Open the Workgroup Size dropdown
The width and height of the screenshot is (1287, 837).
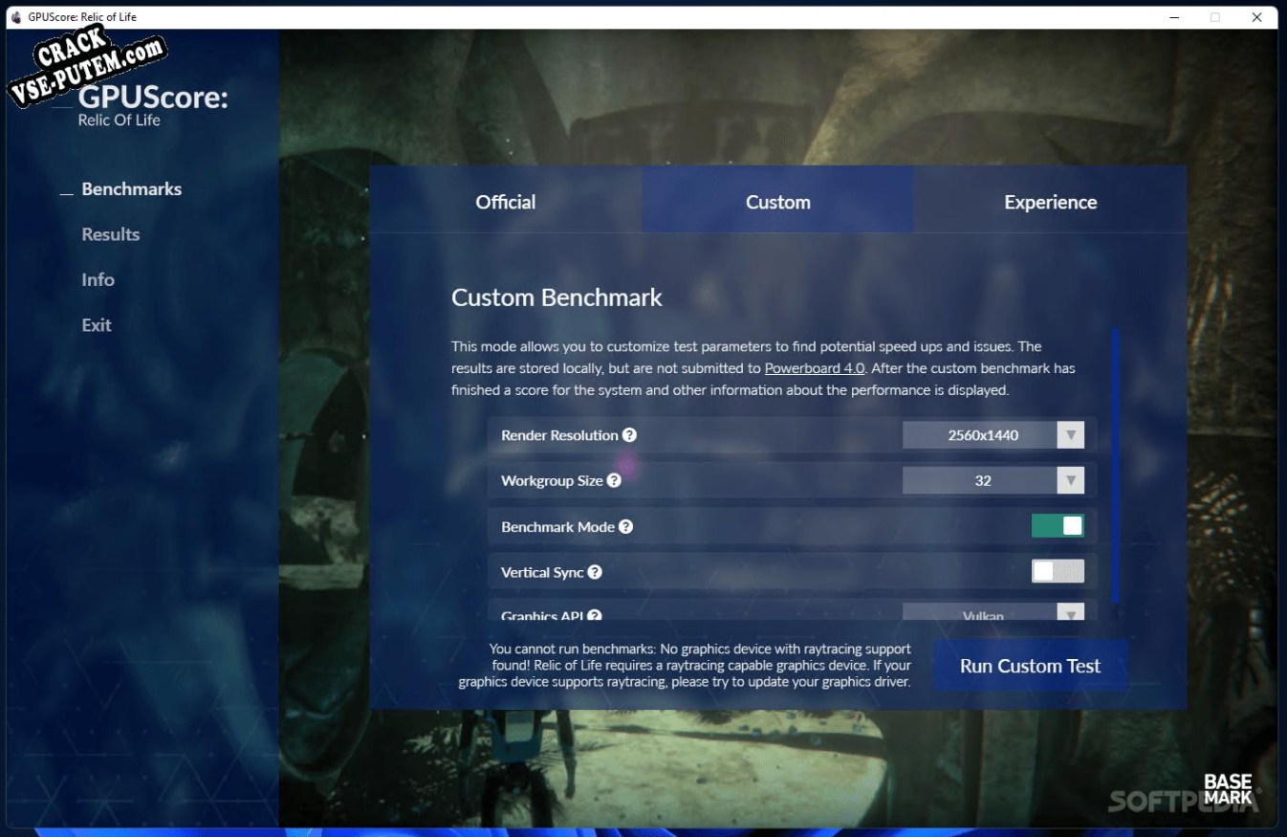point(993,480)
